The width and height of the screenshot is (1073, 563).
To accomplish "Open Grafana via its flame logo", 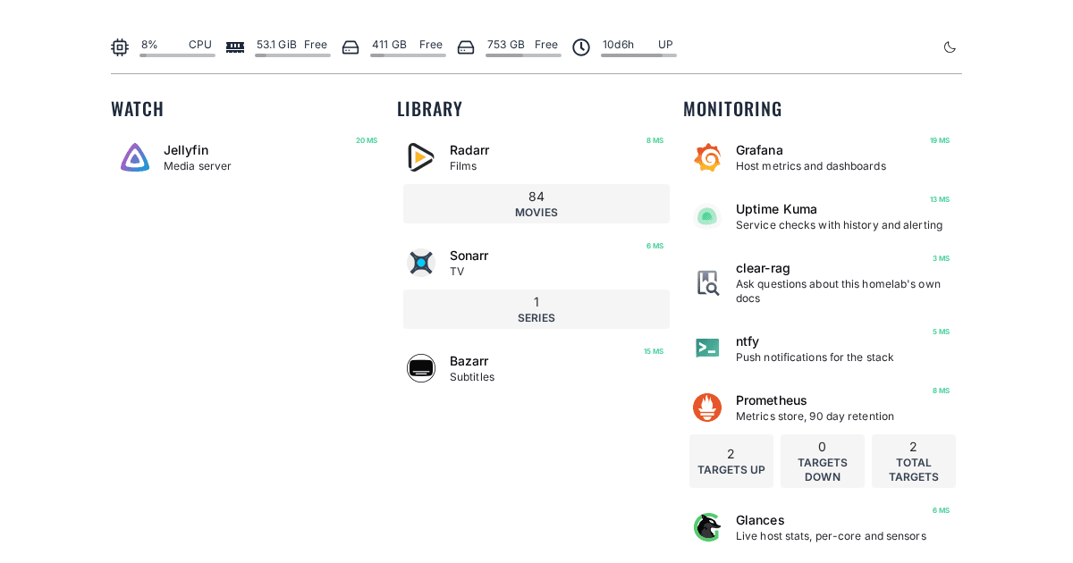I will click(x=707, y=157).
